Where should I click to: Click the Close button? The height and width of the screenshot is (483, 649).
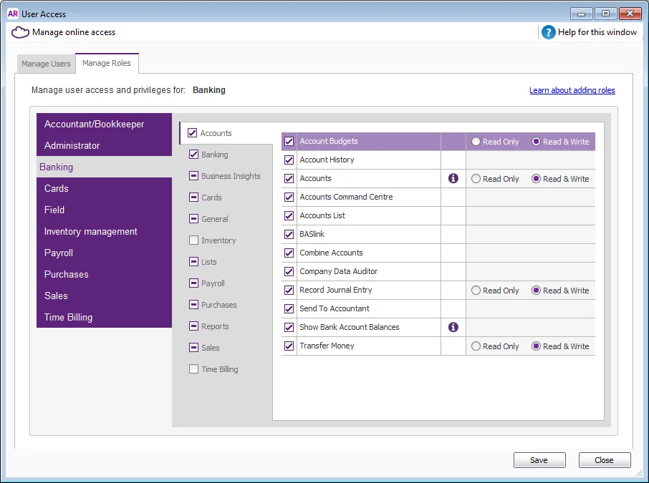tap(605, 460)
